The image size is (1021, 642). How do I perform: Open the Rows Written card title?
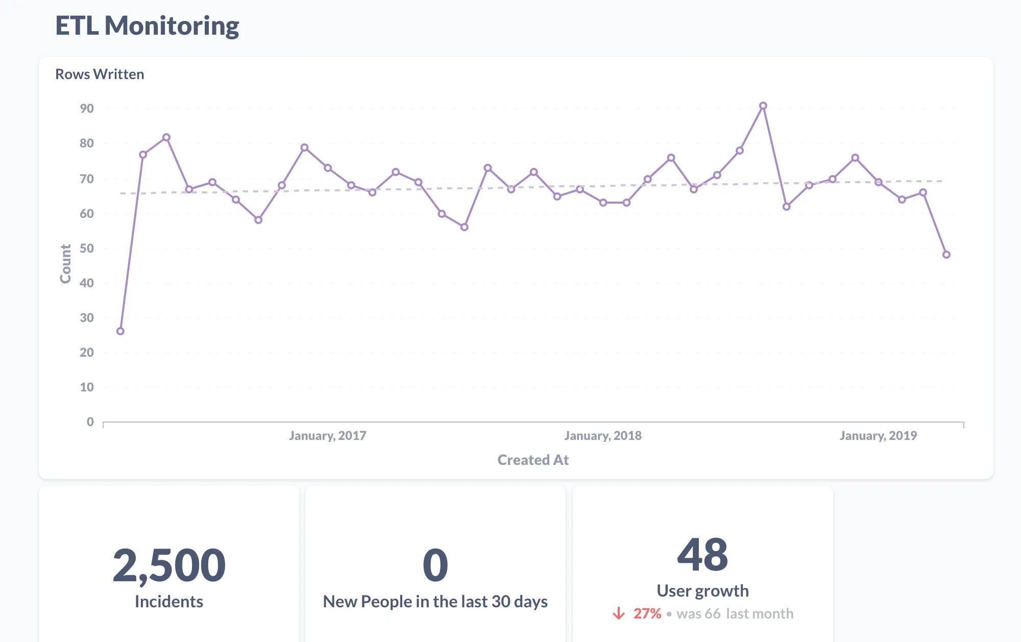coord(100,74)
